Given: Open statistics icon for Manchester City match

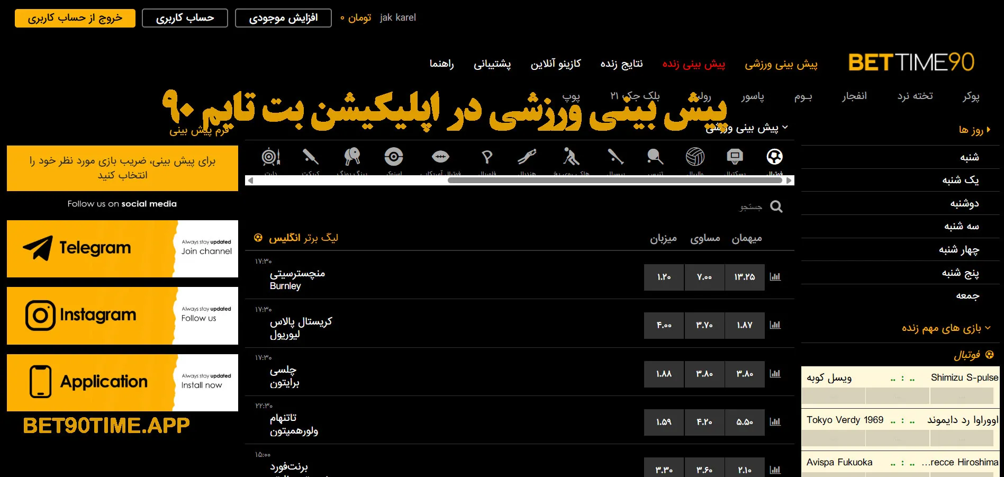Looking at the screenshot, I should (x=775, y=277).
